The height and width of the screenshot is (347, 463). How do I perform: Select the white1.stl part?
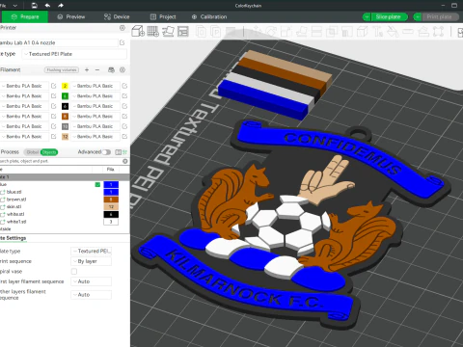(16, 222)
